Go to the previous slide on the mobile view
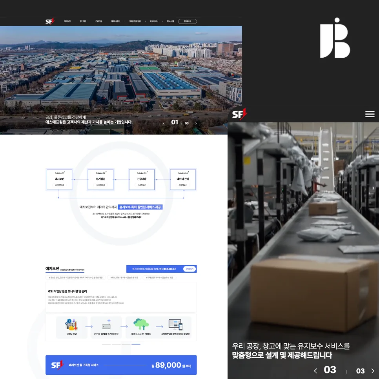 click(315, 371)
